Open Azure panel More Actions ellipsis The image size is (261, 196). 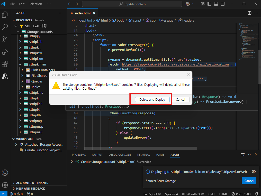coord(61,13)
